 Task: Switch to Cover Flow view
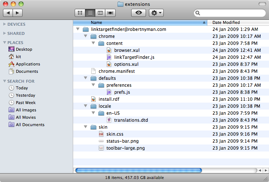[110, 13]
